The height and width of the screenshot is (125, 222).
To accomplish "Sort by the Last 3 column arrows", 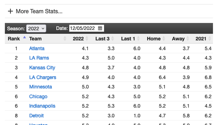I will coord(113,39).
